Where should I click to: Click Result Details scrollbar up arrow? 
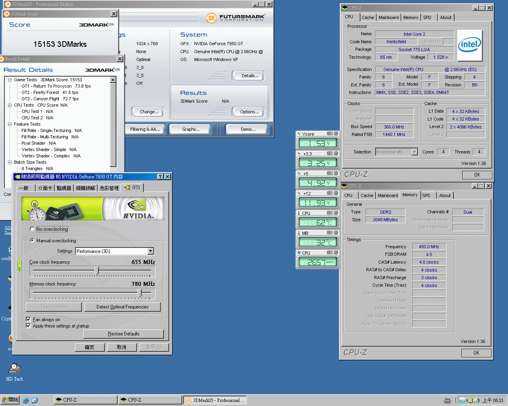coord(113,80)
